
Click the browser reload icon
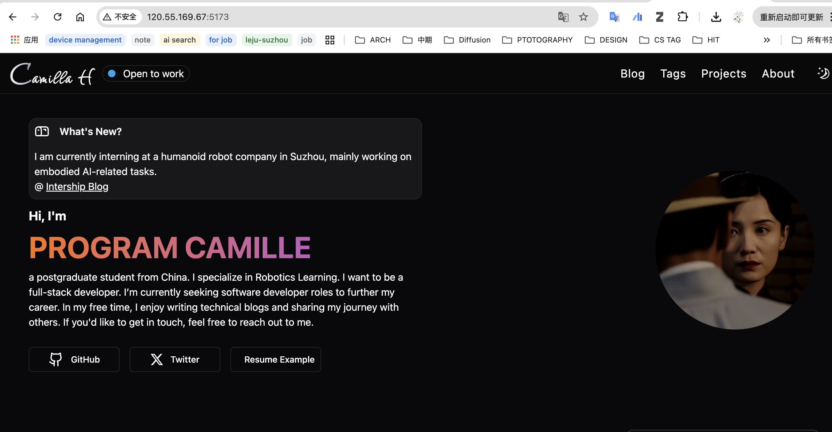58,17
